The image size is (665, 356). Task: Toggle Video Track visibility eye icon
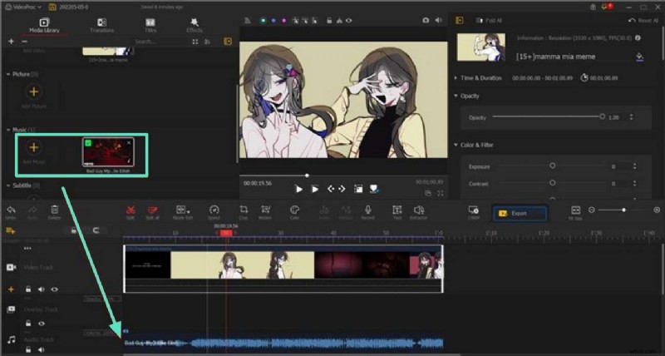pos(55,289)
